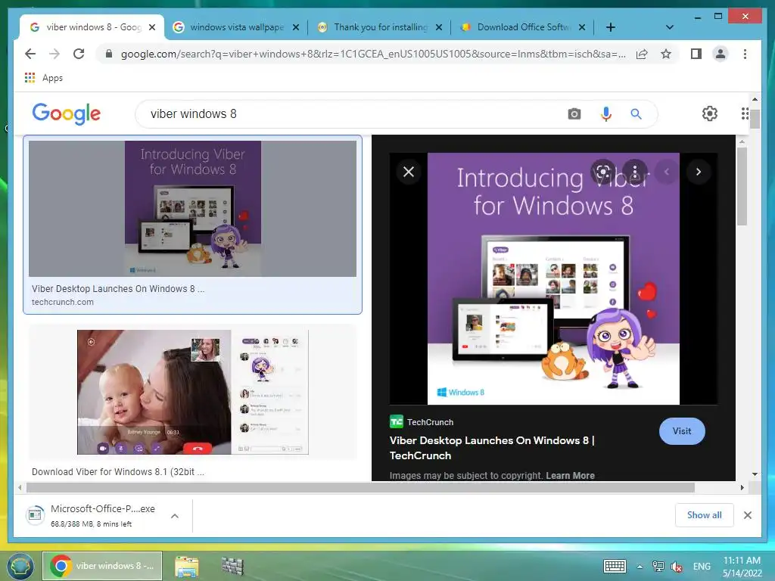Image resolution: width=775 pixels, height=581 pixels.
Task: Open the tab search dropdown
Action: [x=670, y=27]
